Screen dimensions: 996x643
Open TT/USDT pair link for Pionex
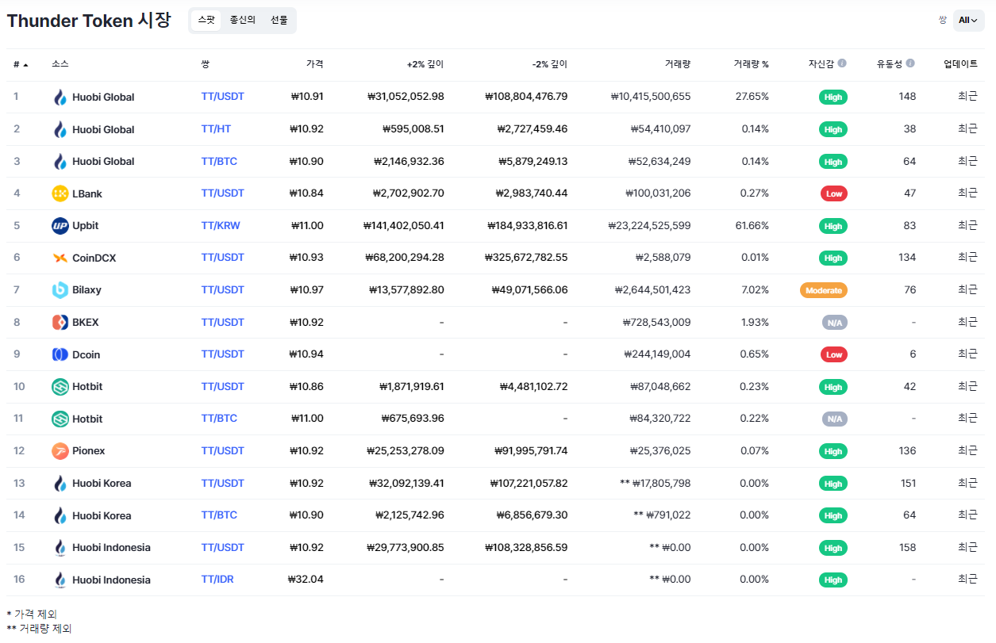[223, 450]
